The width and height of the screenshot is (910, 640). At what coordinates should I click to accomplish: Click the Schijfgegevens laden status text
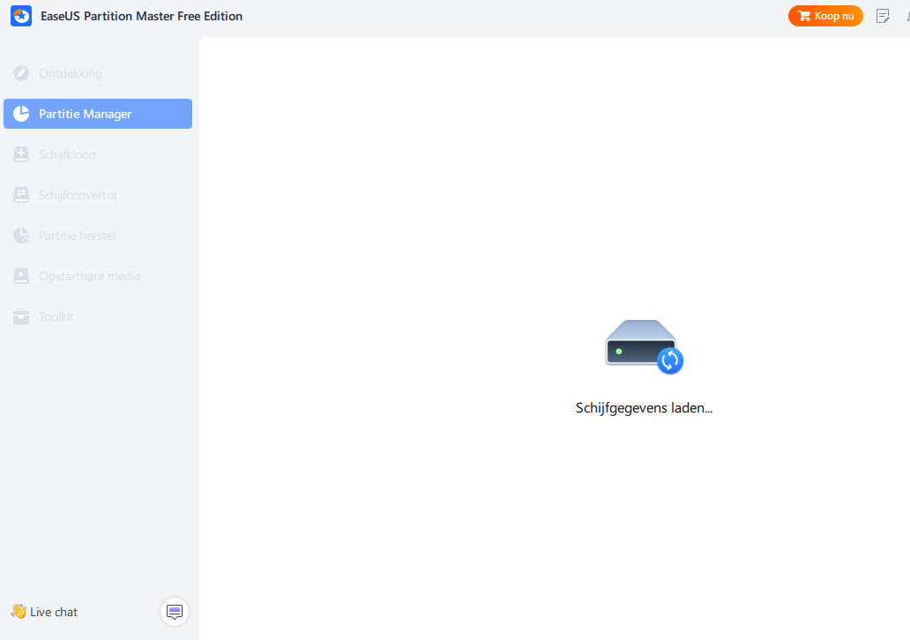(645, 408)
